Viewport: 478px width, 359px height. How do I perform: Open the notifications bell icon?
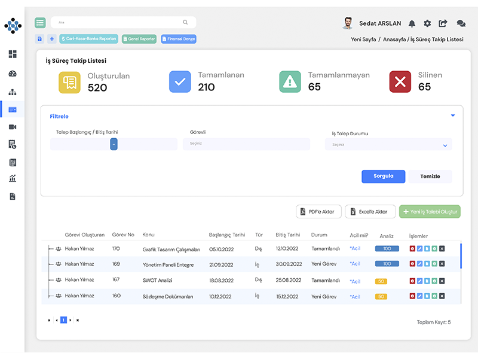click(x=412, y=23)
